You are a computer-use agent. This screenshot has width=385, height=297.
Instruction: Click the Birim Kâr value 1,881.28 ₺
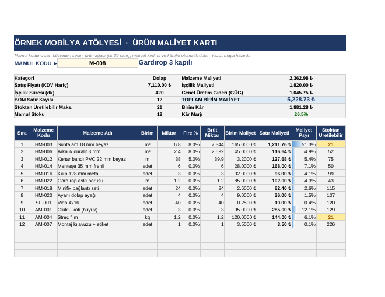pos(301,107)
